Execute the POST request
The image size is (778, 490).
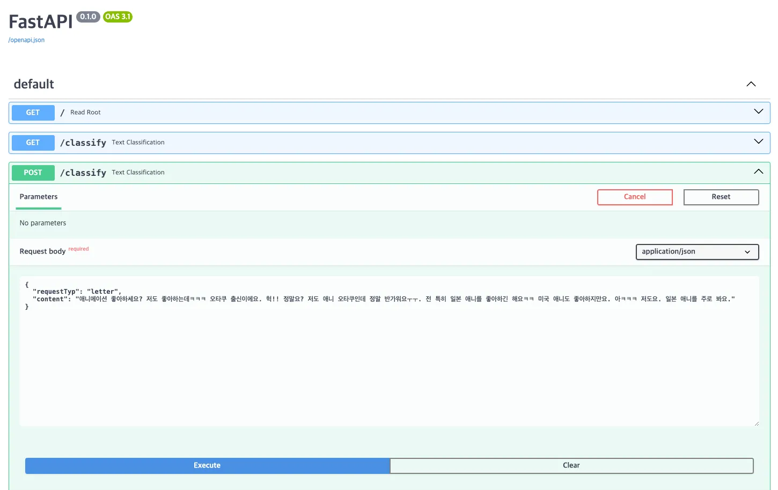click(x=207, y=465)
